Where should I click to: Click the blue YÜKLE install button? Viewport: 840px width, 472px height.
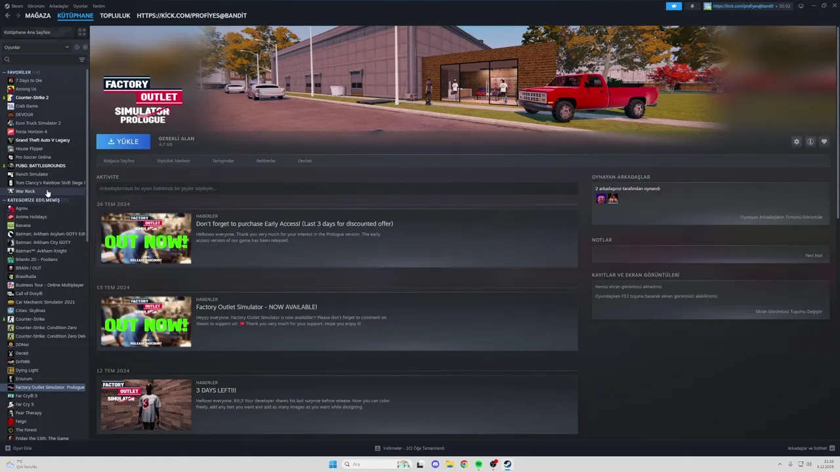(x=123, y=141)
